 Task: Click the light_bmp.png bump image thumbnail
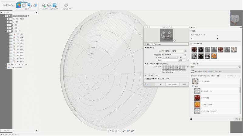(174, 68)
